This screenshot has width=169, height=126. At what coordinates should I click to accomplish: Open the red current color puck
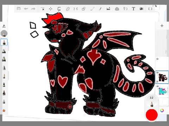coord(152,115)
